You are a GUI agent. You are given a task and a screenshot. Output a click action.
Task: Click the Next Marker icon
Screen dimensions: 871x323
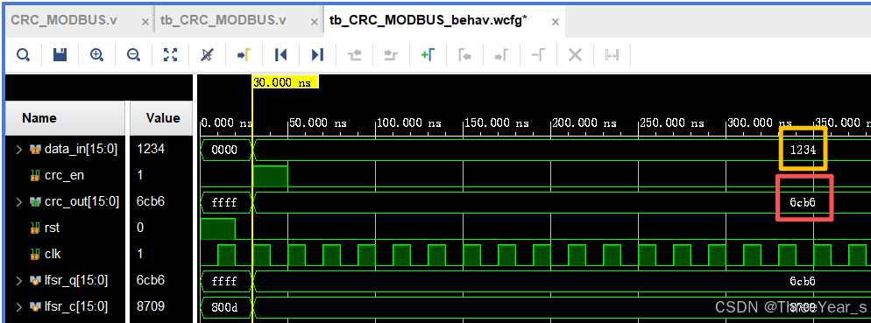click(x=501, y=54)
